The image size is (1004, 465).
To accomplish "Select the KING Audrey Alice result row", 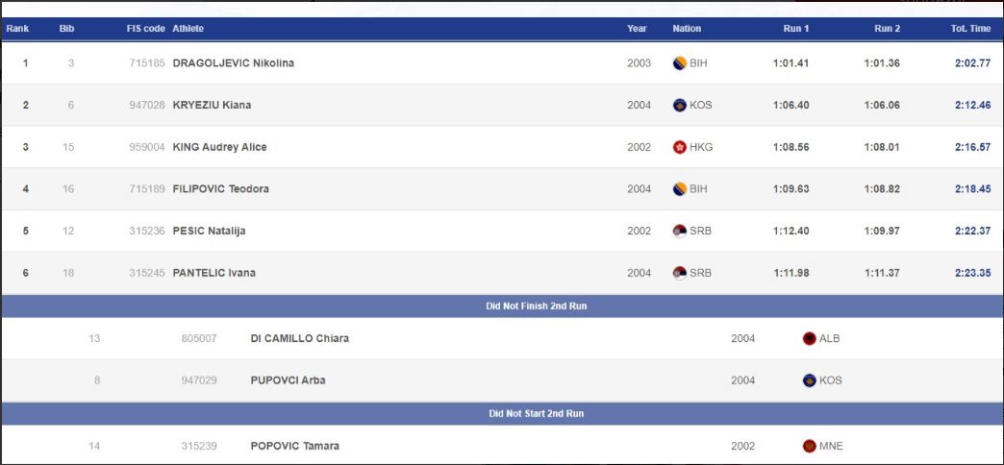I will pos(502,147).
